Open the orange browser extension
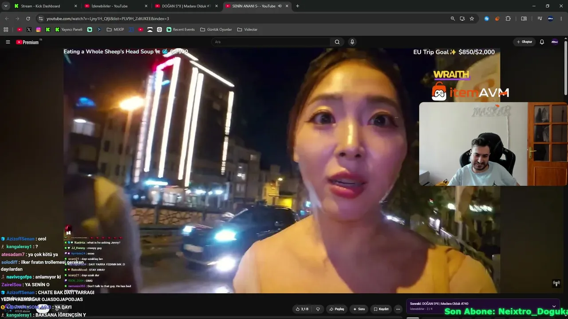The image size is (568, 319). [497, 19]
